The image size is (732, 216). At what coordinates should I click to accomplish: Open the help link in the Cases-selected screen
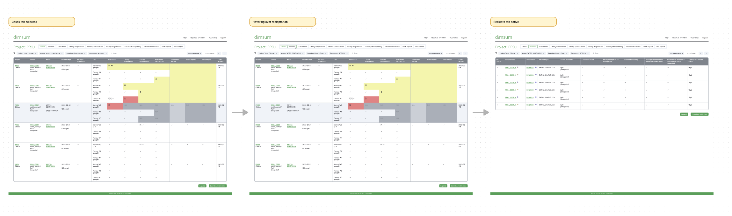point(185,38)
